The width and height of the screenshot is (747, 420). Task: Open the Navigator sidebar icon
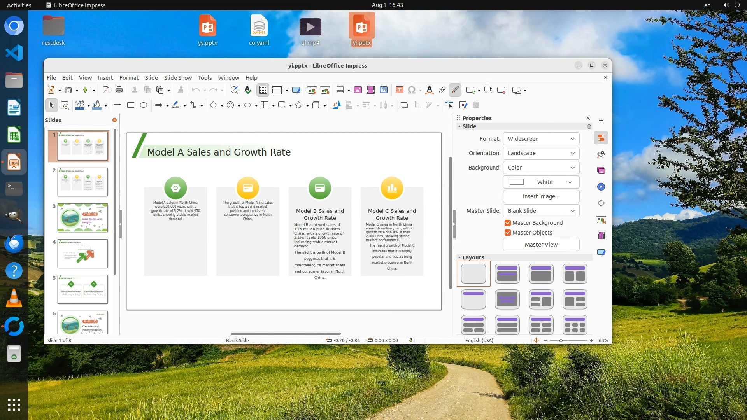click(601, 187)
